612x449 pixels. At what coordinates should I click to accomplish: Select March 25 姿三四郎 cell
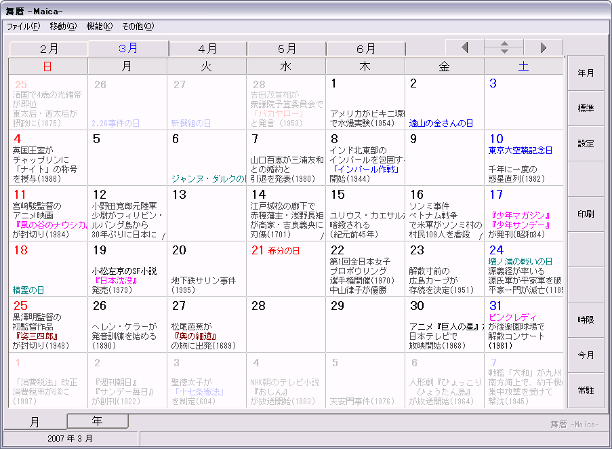(x=48, y=325)
